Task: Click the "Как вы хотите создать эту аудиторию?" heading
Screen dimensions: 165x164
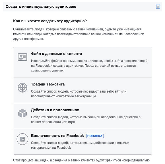Action: pyautogui.click(x=50, y=21)
